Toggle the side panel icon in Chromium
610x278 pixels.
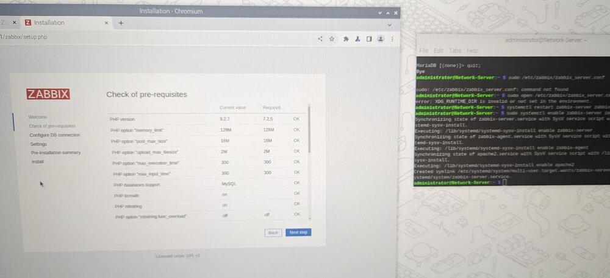coord(369,39)
